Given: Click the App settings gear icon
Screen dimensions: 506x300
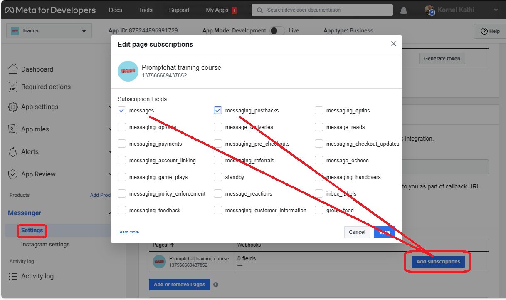Looking at the screenshot, I should (13, 107).
